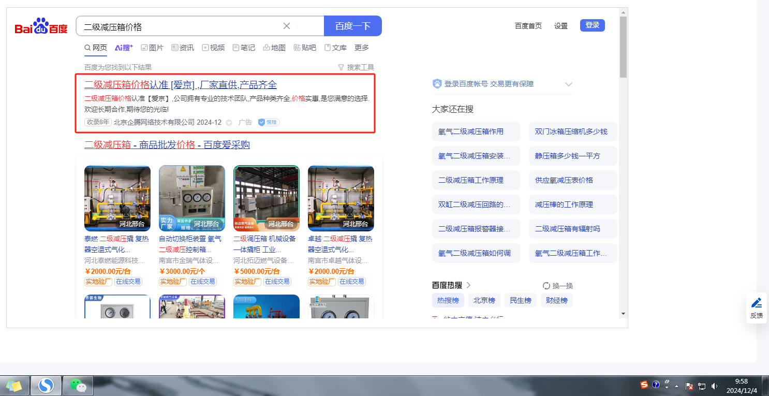Click the 保障 shield badge on the ad

(x=269, y=122)
